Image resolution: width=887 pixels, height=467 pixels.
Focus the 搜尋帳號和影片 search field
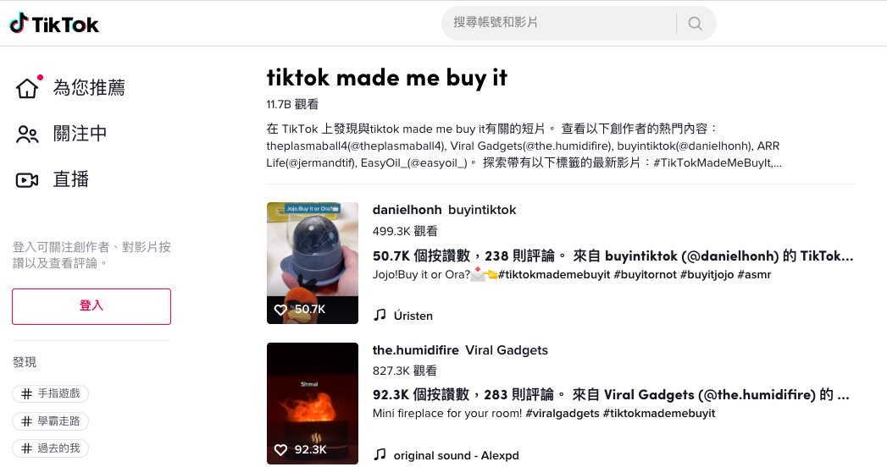click(x=558, y=23)
